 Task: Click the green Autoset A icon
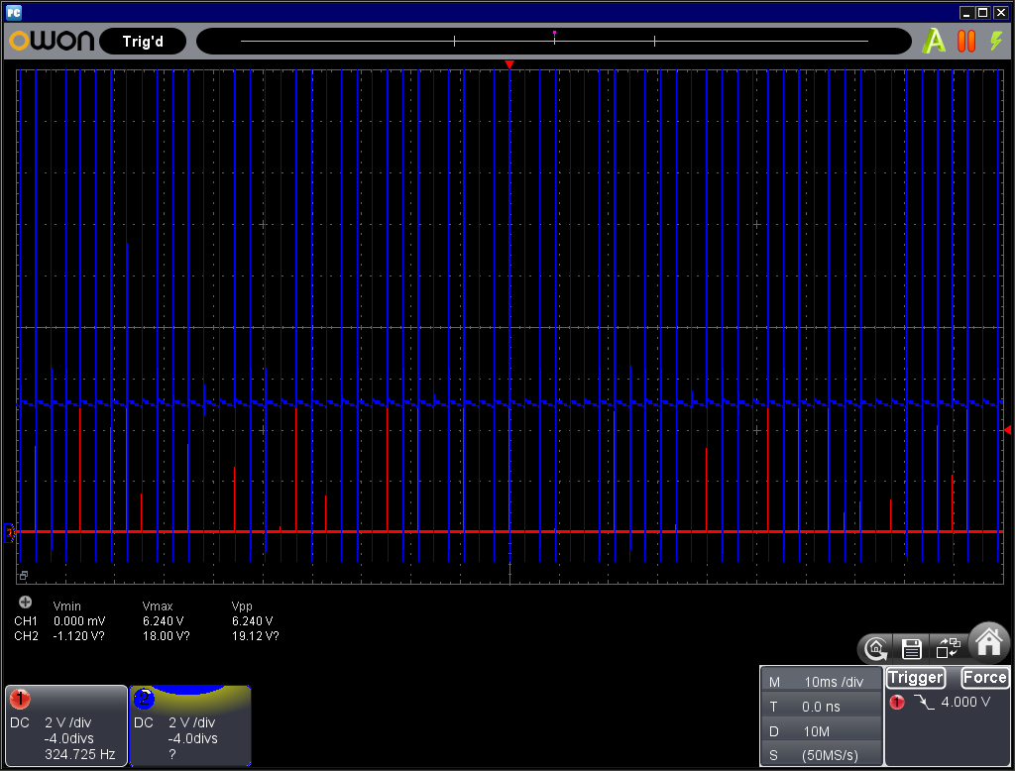coord(934,42)
